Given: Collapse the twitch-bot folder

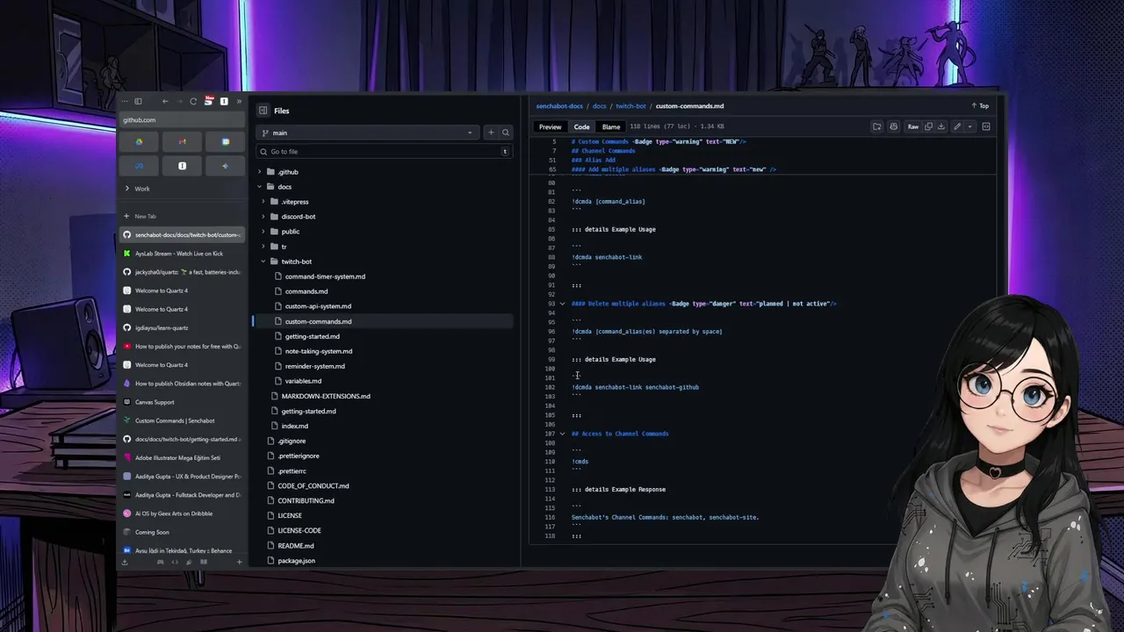Looking at the screenshot, I should tap(263, 262).
